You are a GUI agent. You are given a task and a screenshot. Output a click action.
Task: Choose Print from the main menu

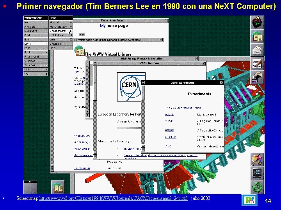point(36,52)
